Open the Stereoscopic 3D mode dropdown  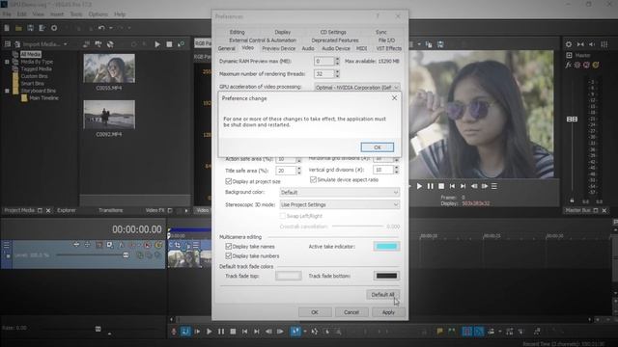(x=339, y=204)
